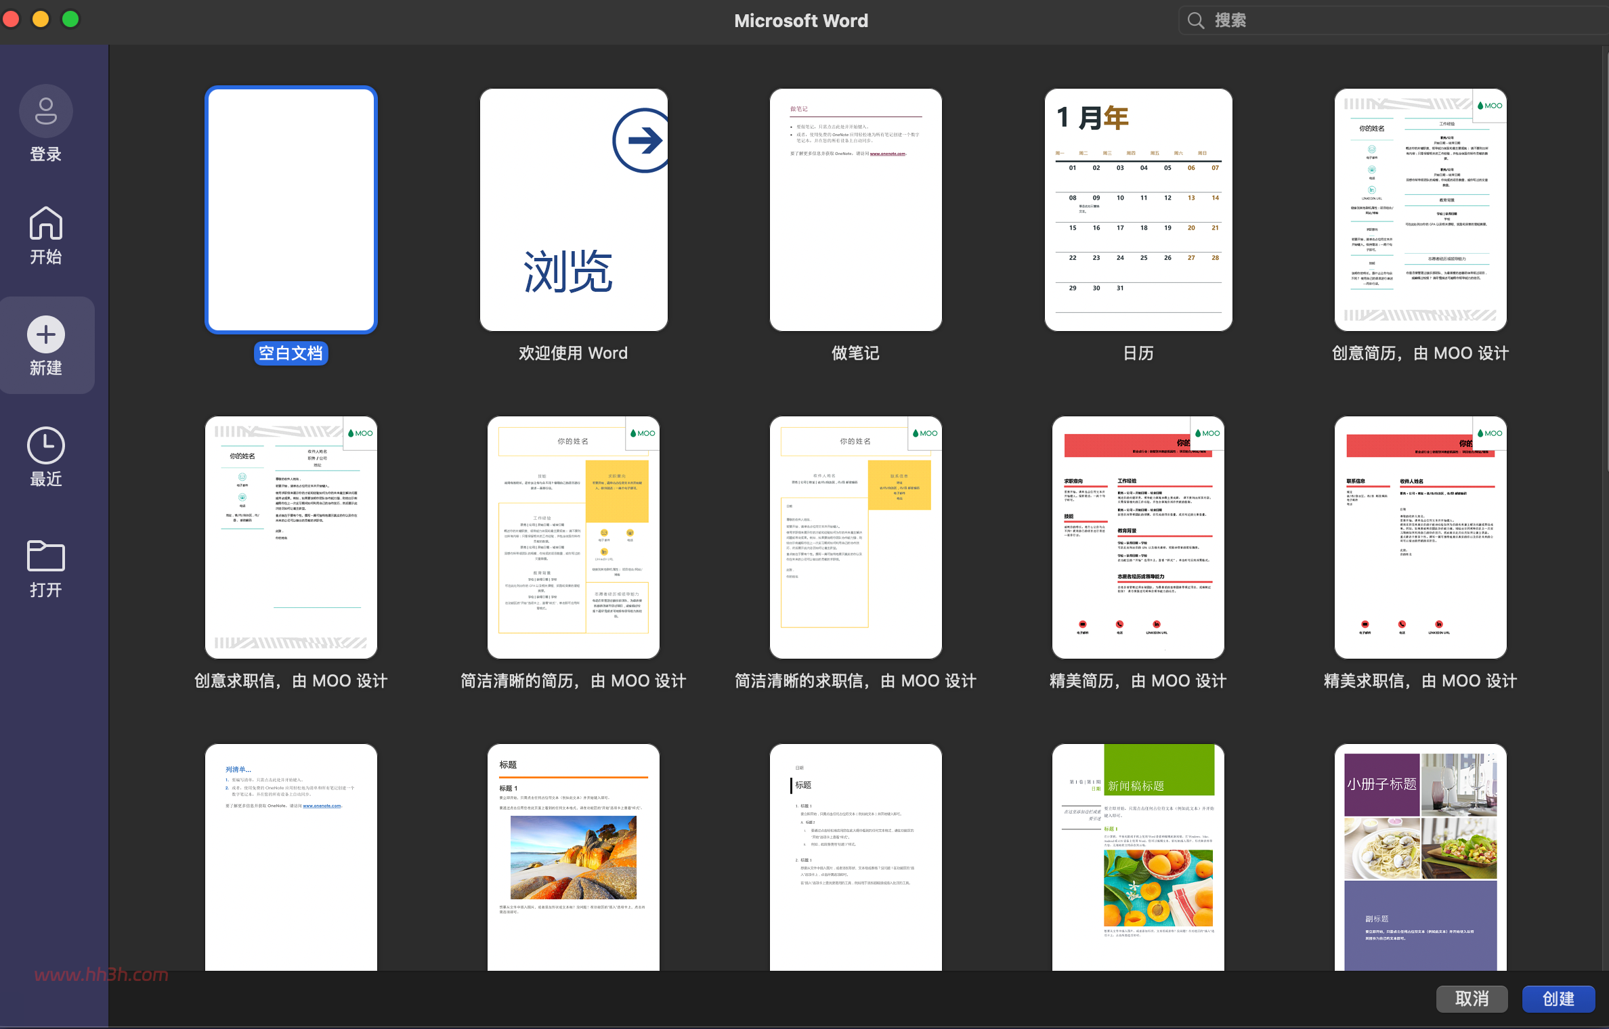Click the 登录 sign-in avatar icon

tap(46, 112)
